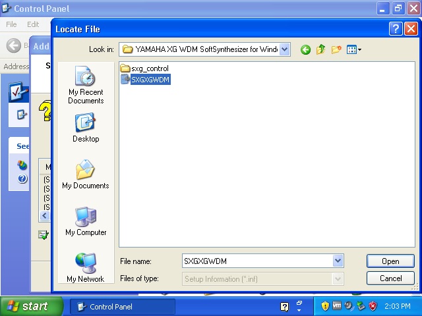Go back to the last folder visited

tap(305, 49)
